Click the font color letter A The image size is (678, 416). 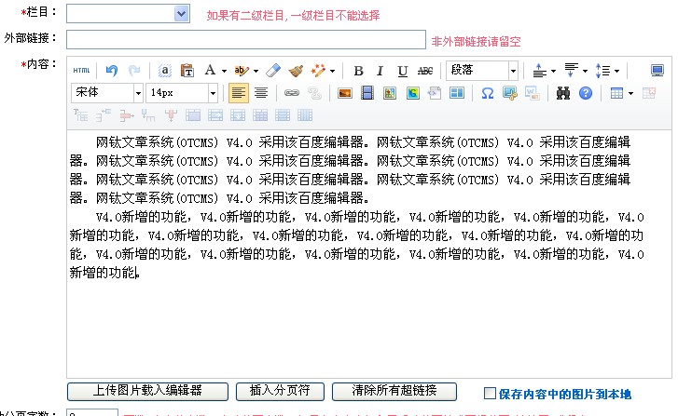[x=210, y=71]
